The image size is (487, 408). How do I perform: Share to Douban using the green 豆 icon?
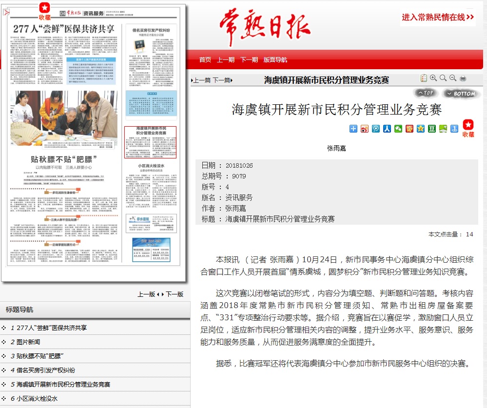pos(432,129)
